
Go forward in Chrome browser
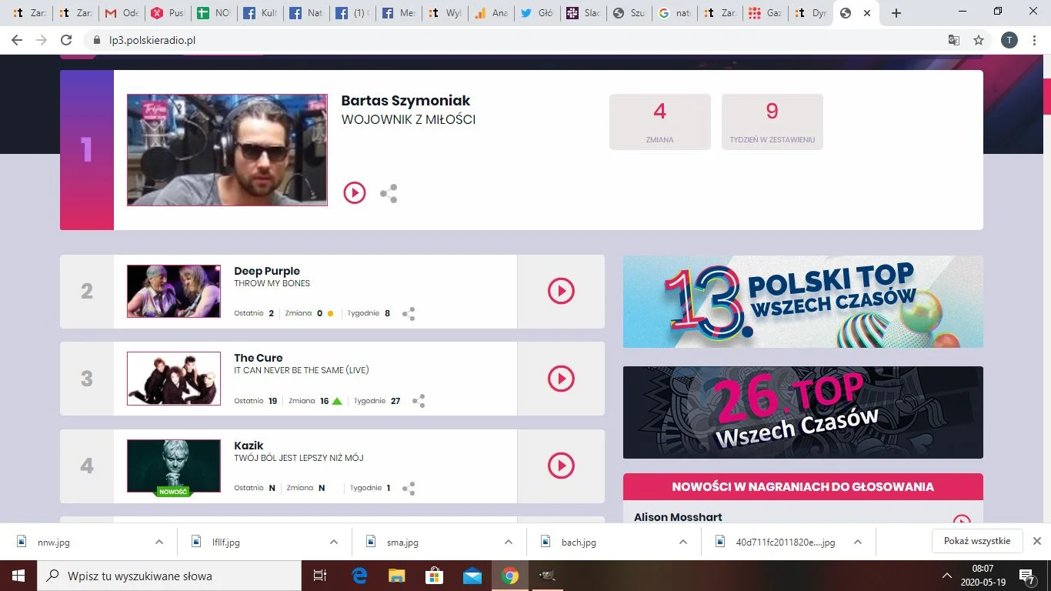(42, 40)
